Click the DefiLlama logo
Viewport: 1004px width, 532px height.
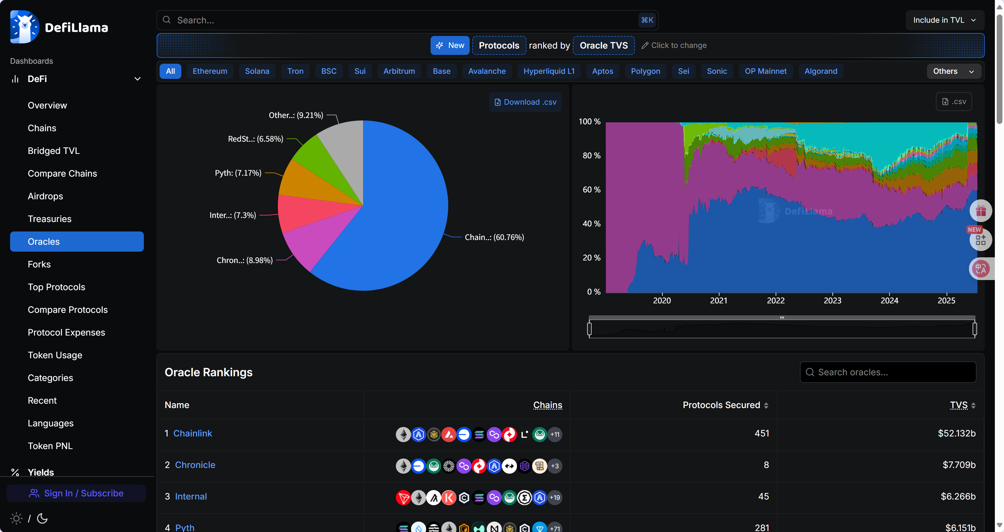(59, 27)
